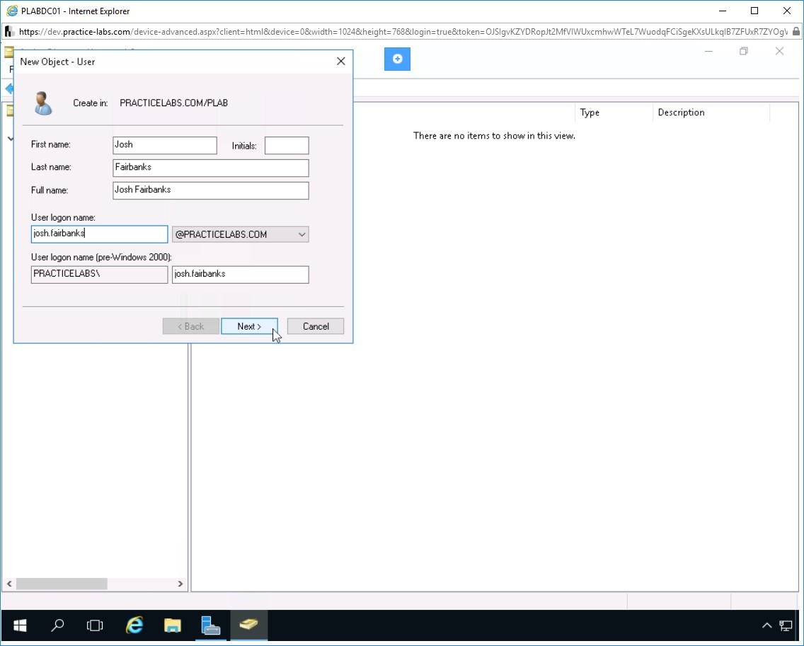Click the browser address bar URL
Image resolution: width=804 pixels, height=646 pixels.
[x=403, y=32]
